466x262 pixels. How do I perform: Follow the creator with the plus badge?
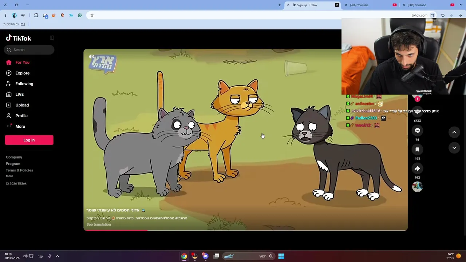click(x=417, y=99)
